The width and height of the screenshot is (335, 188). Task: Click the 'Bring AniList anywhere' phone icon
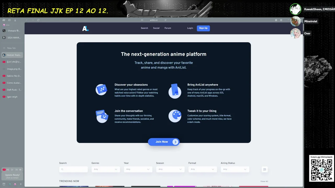175,91
